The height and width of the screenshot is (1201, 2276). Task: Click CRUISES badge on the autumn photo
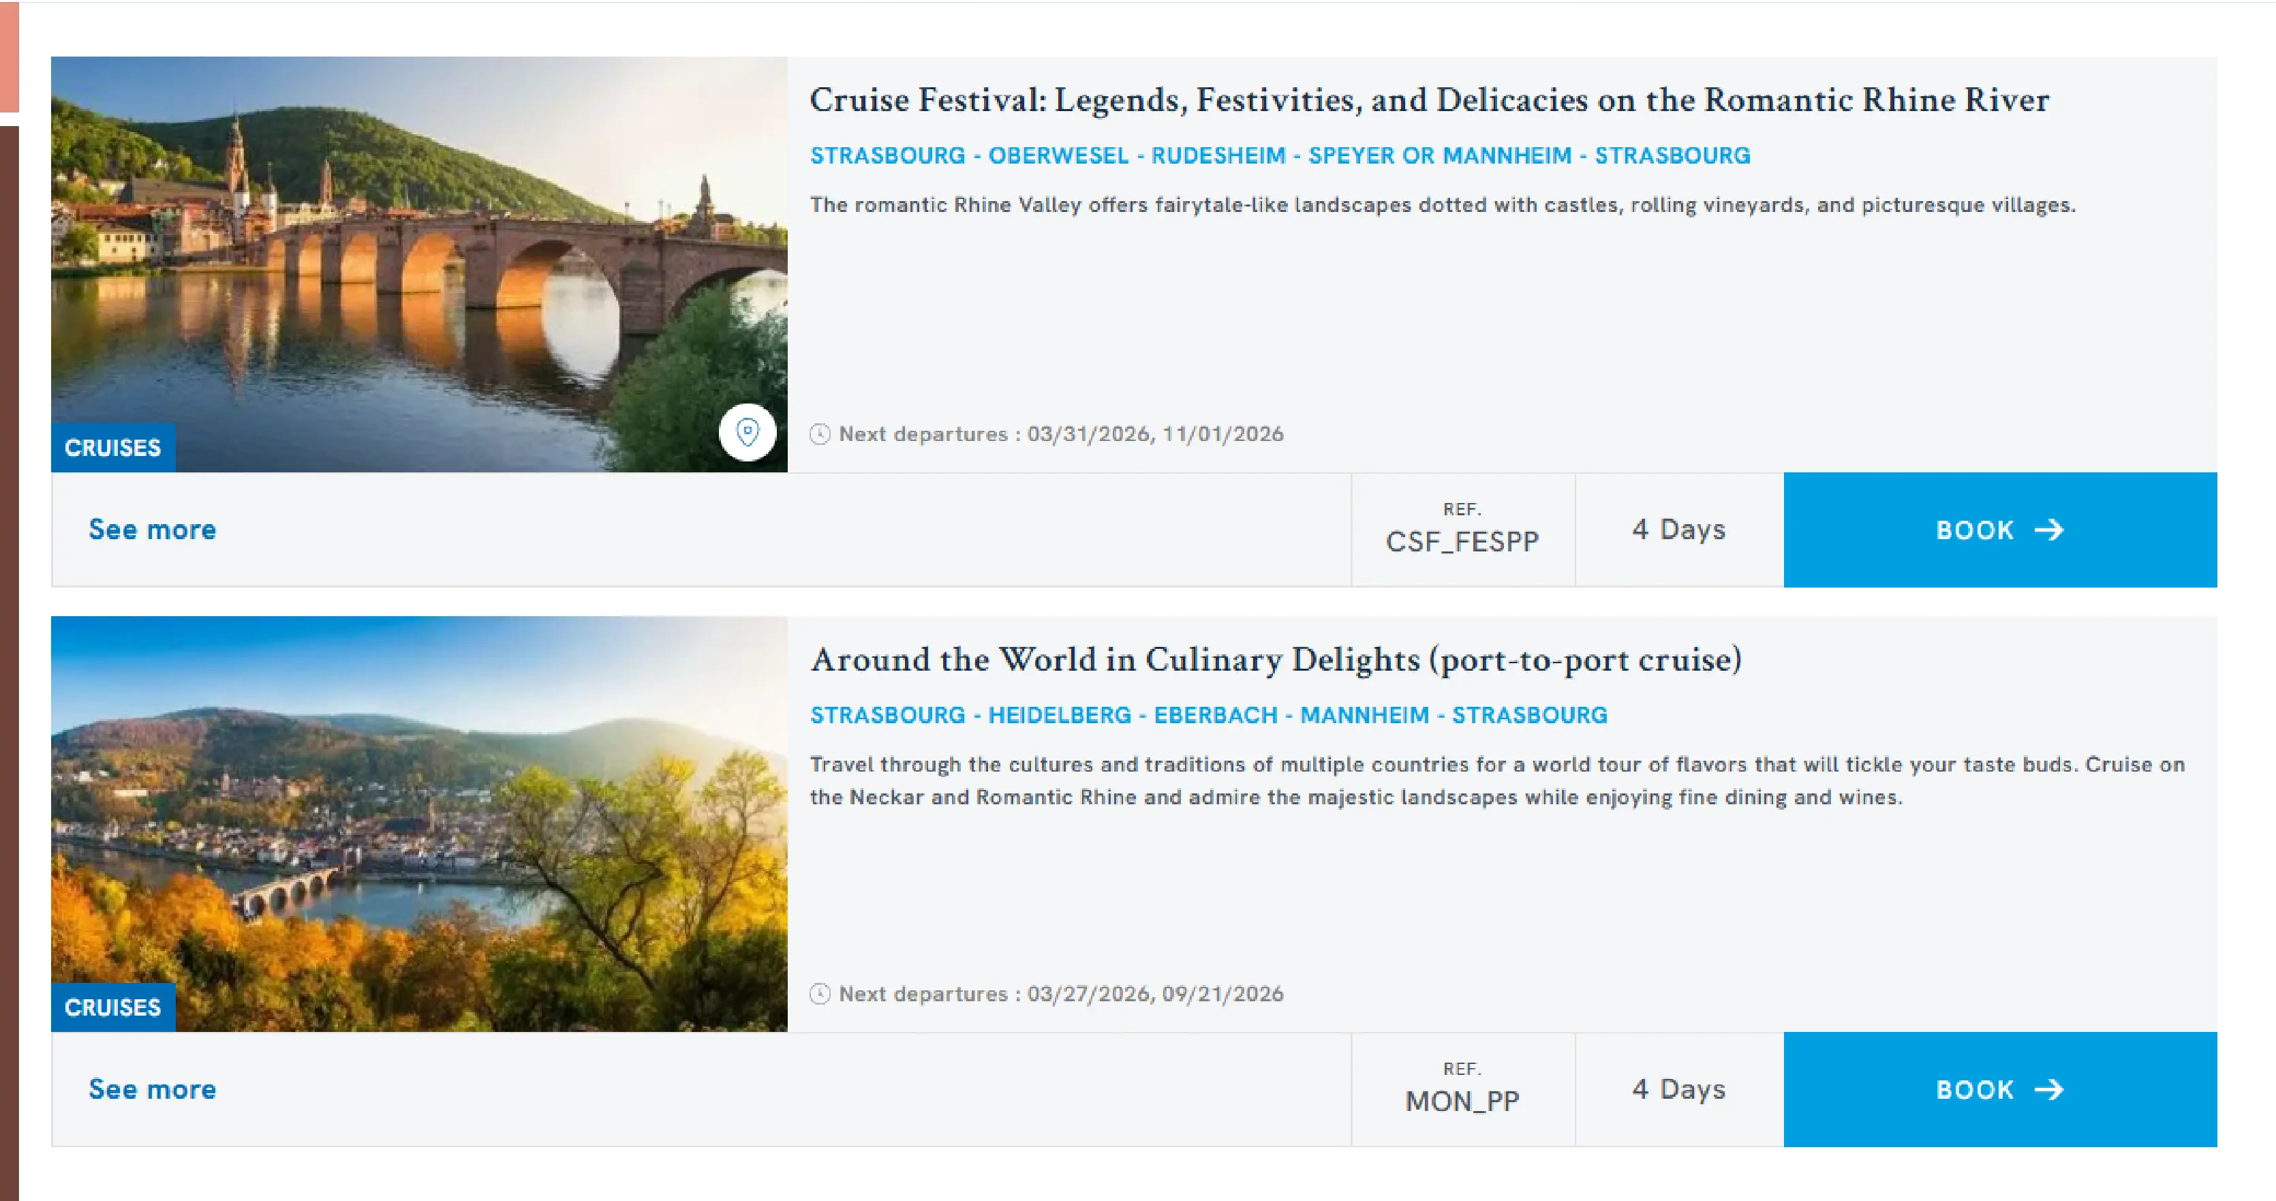[113, 1007]
